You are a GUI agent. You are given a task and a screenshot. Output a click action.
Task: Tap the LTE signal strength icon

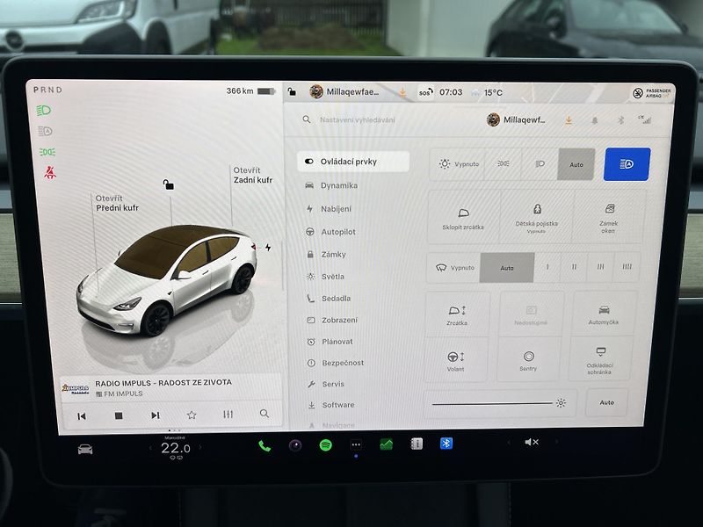pyautogui.click(x=645, y=119)
